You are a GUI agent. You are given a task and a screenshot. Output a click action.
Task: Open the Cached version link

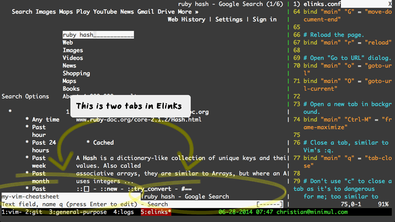coord(103,143)
